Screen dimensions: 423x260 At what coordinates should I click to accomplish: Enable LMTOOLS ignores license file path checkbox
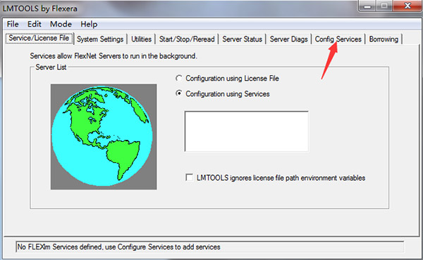[190, 178]
